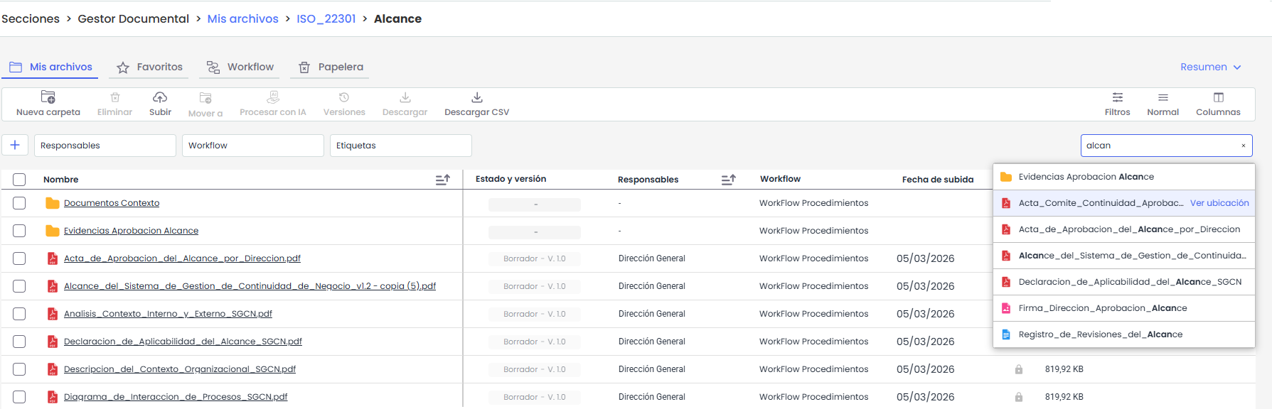Click Ver ubicación link in search results
The image size is (1272, 409).
[1219, 203]
